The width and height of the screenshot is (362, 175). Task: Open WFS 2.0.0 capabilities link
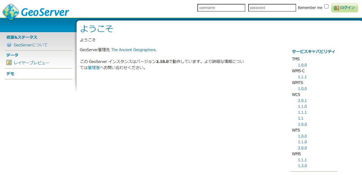[302, 148]
